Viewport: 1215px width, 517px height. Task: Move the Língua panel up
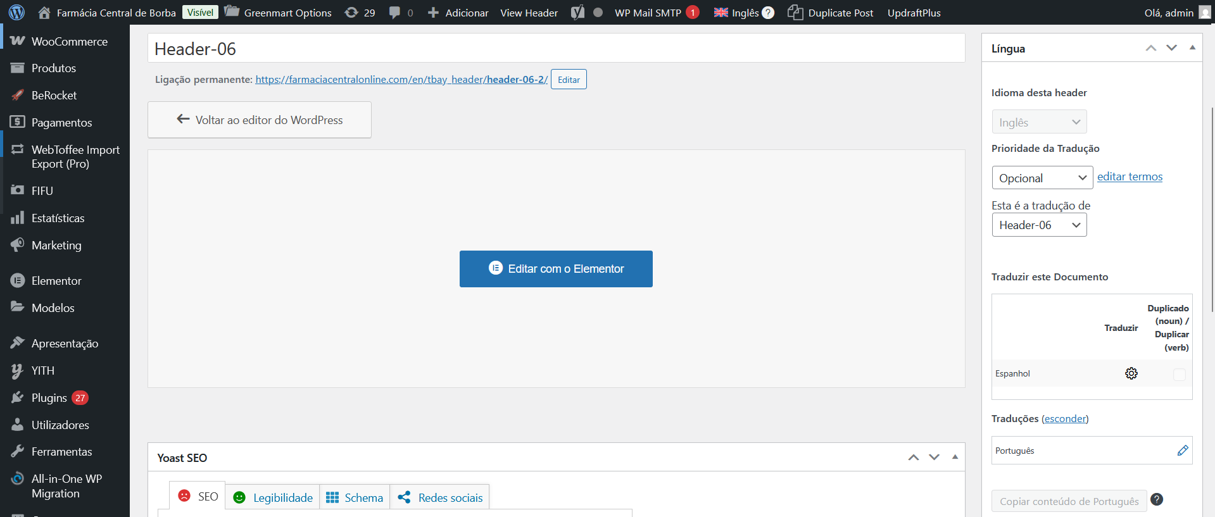(x=1151, y=48)
